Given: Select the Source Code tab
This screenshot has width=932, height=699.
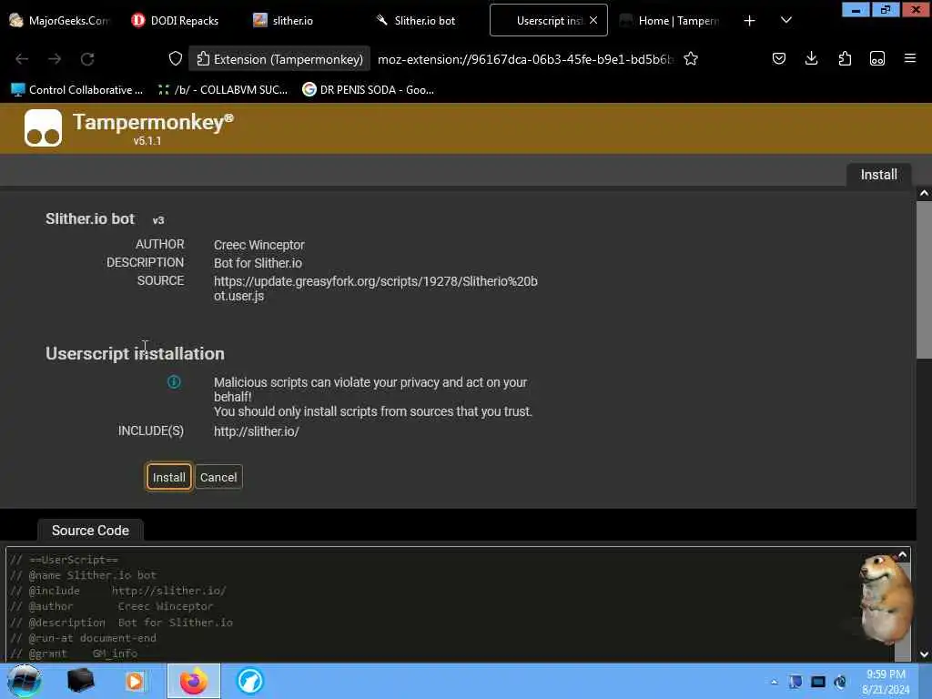Looking at the screenshot, I should [x=90, y=531].
